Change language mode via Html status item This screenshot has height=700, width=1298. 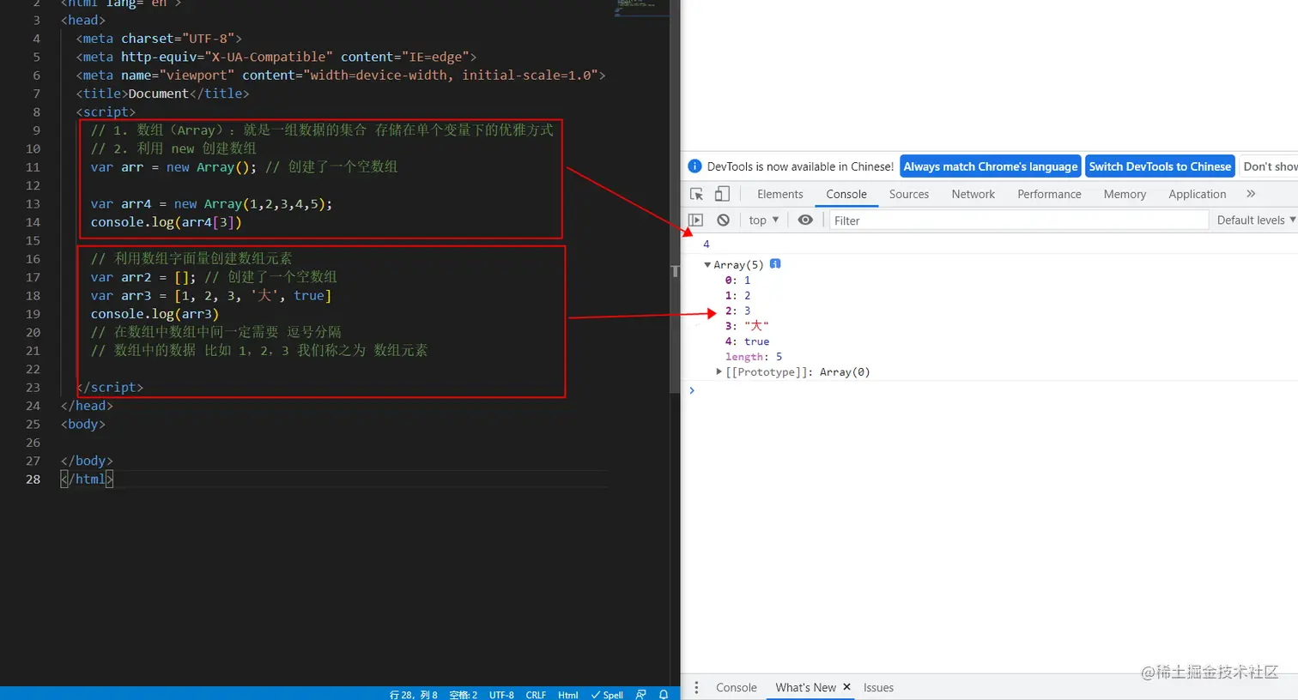click(567, 694)
